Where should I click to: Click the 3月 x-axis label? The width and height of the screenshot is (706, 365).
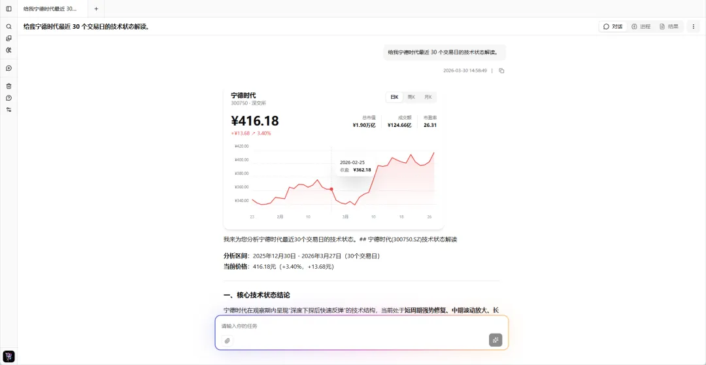click(x=345, y=217)
